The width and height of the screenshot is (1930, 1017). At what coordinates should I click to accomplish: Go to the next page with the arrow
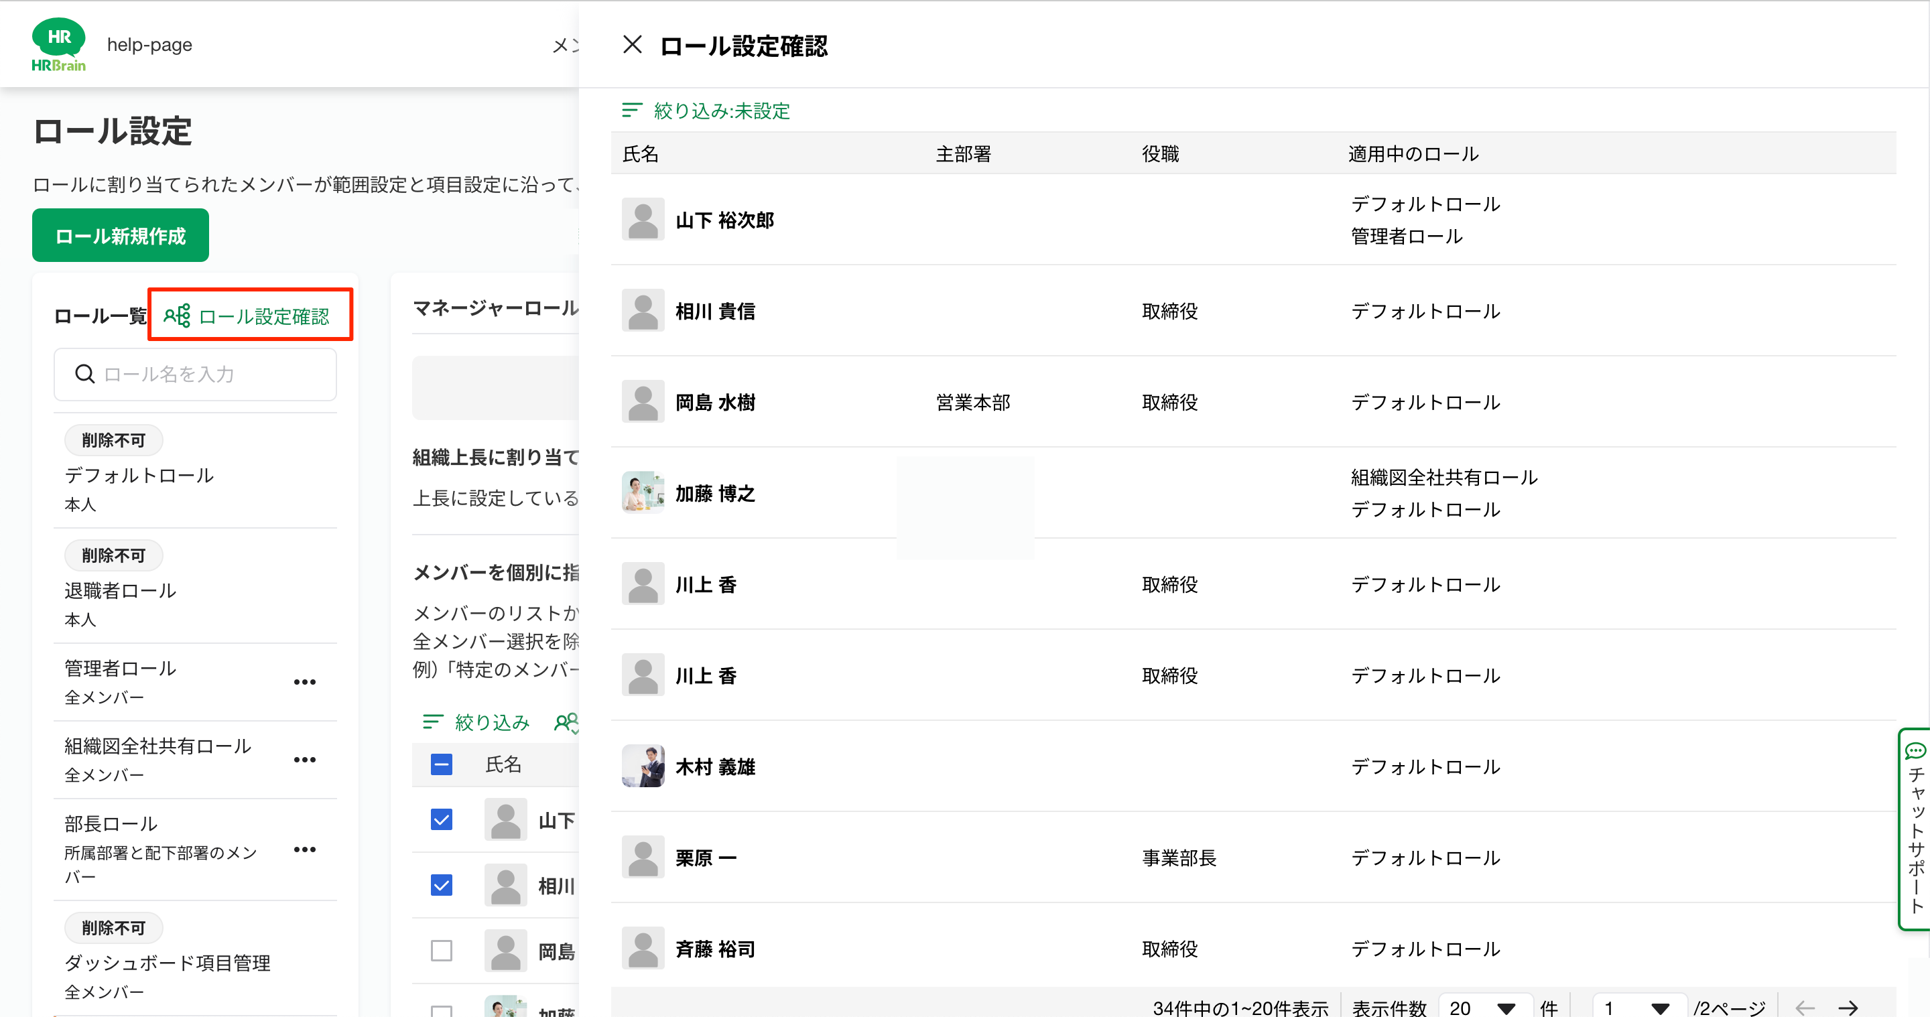1848,1007
